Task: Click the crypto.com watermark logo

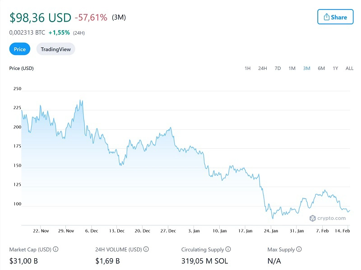Action: click(328, 218)
